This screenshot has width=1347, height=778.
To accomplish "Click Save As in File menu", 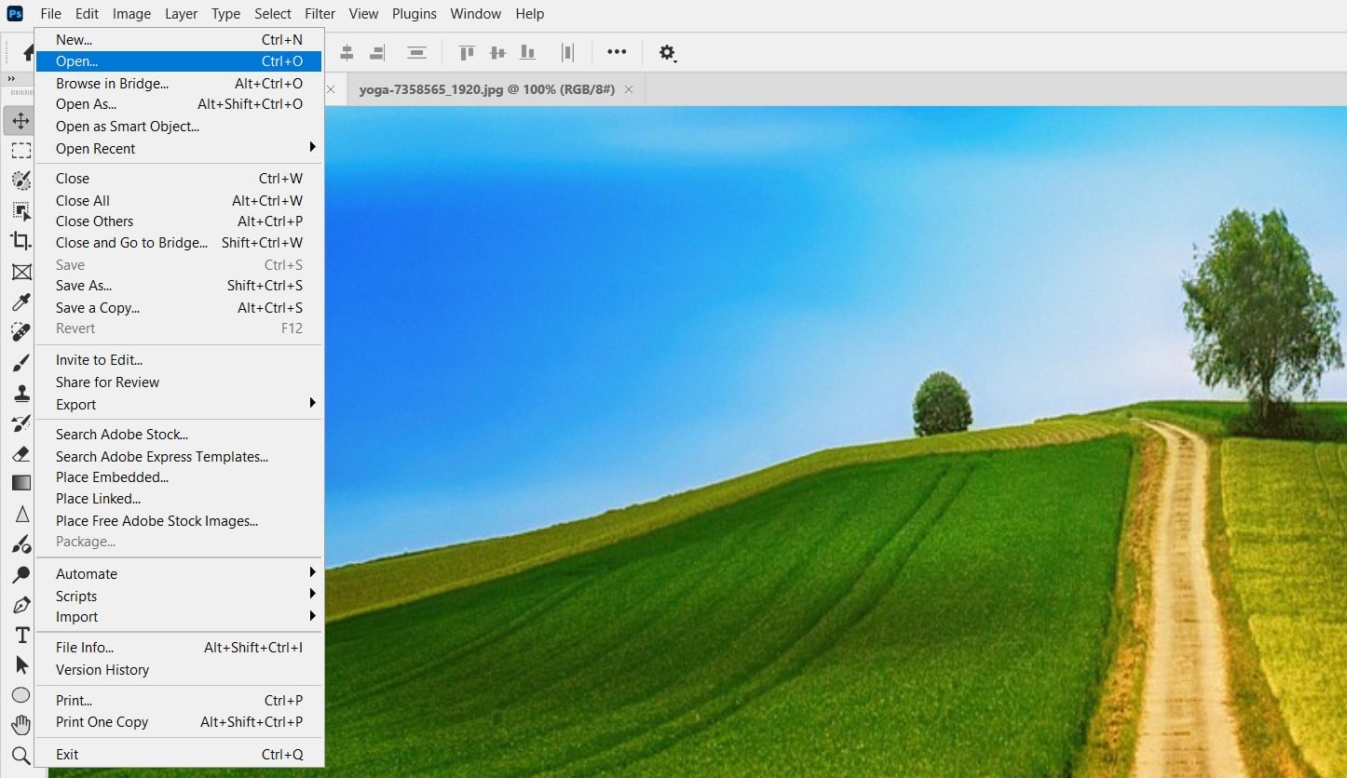I will click(84, 286).
